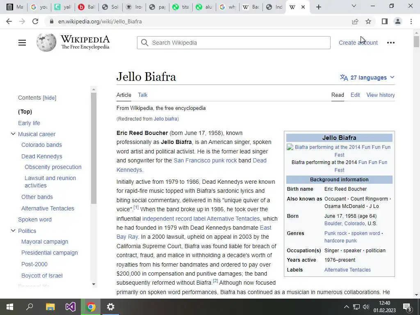Click the main page vertical scrollbar thumb
The width and height of the screenshot is (420, 315).
[416, 41]
